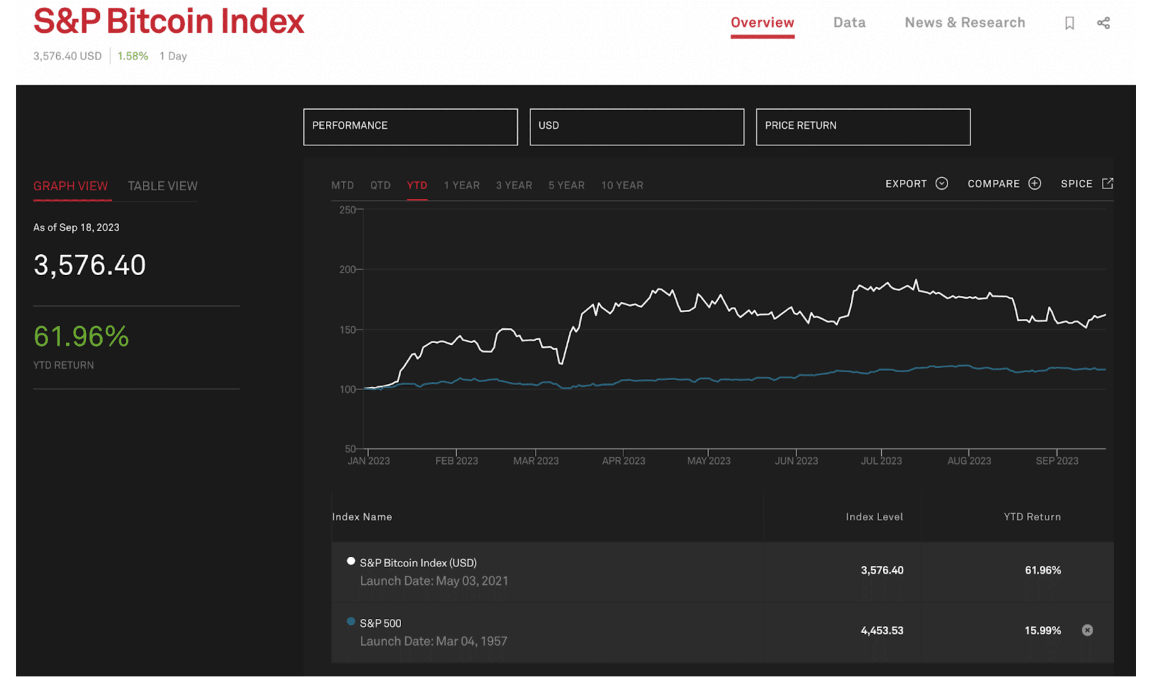This screenshot has height=681, width=1151.
Task: Click Launch Date: Mar 04, 1957 text
Action: [x=433, y=641]
